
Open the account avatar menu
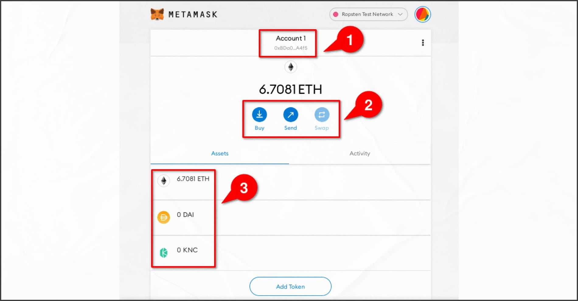click(x=423, y=14)
